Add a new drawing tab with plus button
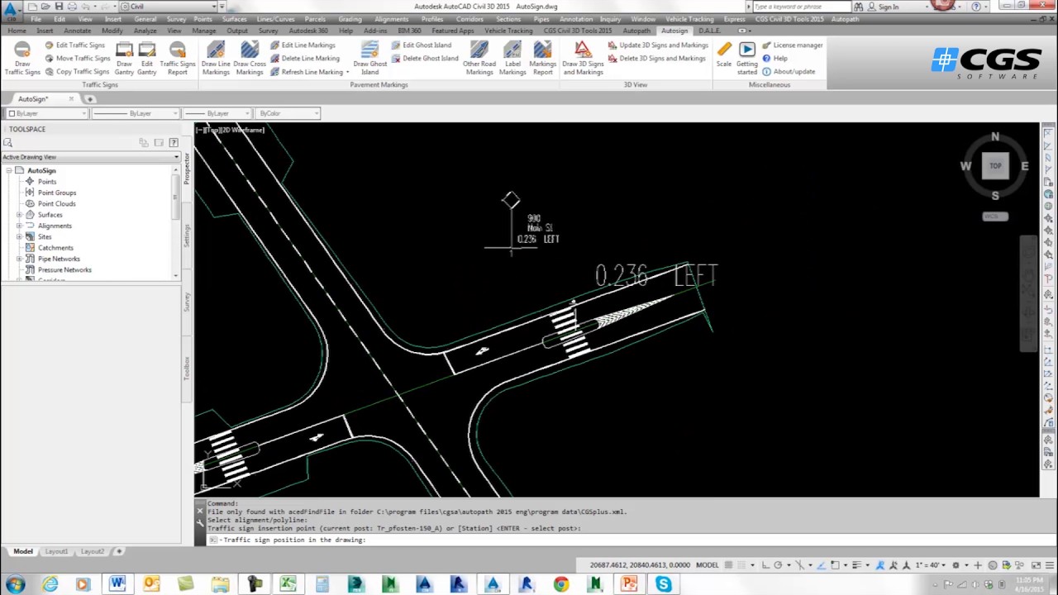The image size is (1058, 595). (x=90, y=99)
